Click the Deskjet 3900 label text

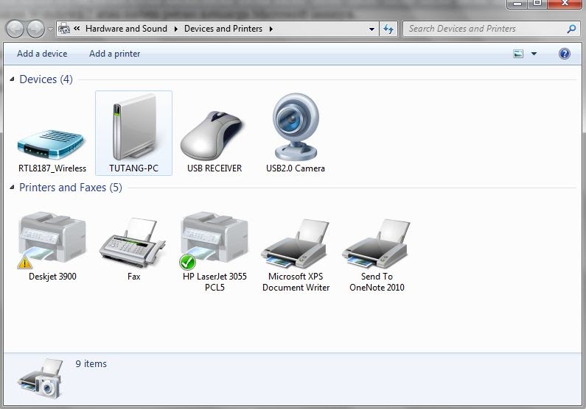pyautogui.click(x=52, y=277)
